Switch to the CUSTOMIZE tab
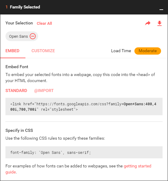 pyautogui.click(x=43, y=51)
